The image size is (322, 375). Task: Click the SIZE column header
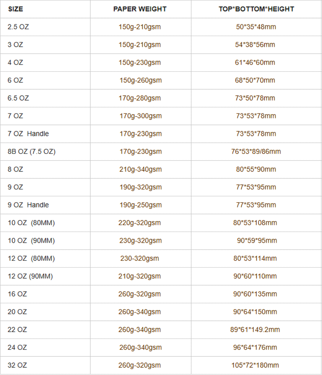coord(15,9)
